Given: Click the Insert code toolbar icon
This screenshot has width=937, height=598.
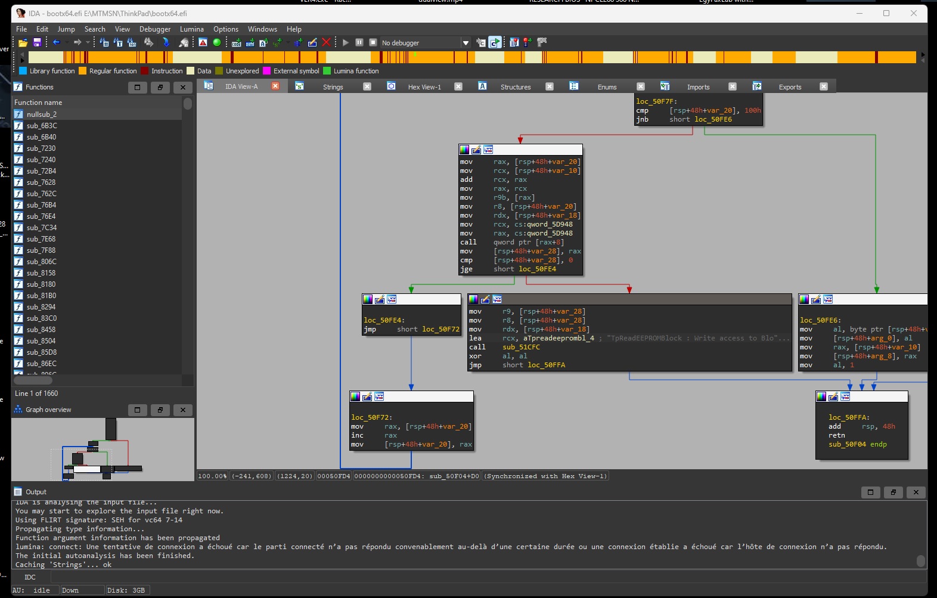Looking at the screenshot, I should click(x=237, y=43).
